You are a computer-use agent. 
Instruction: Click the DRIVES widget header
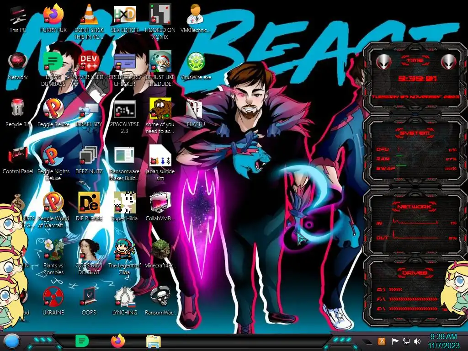click(x=415, y=273)
